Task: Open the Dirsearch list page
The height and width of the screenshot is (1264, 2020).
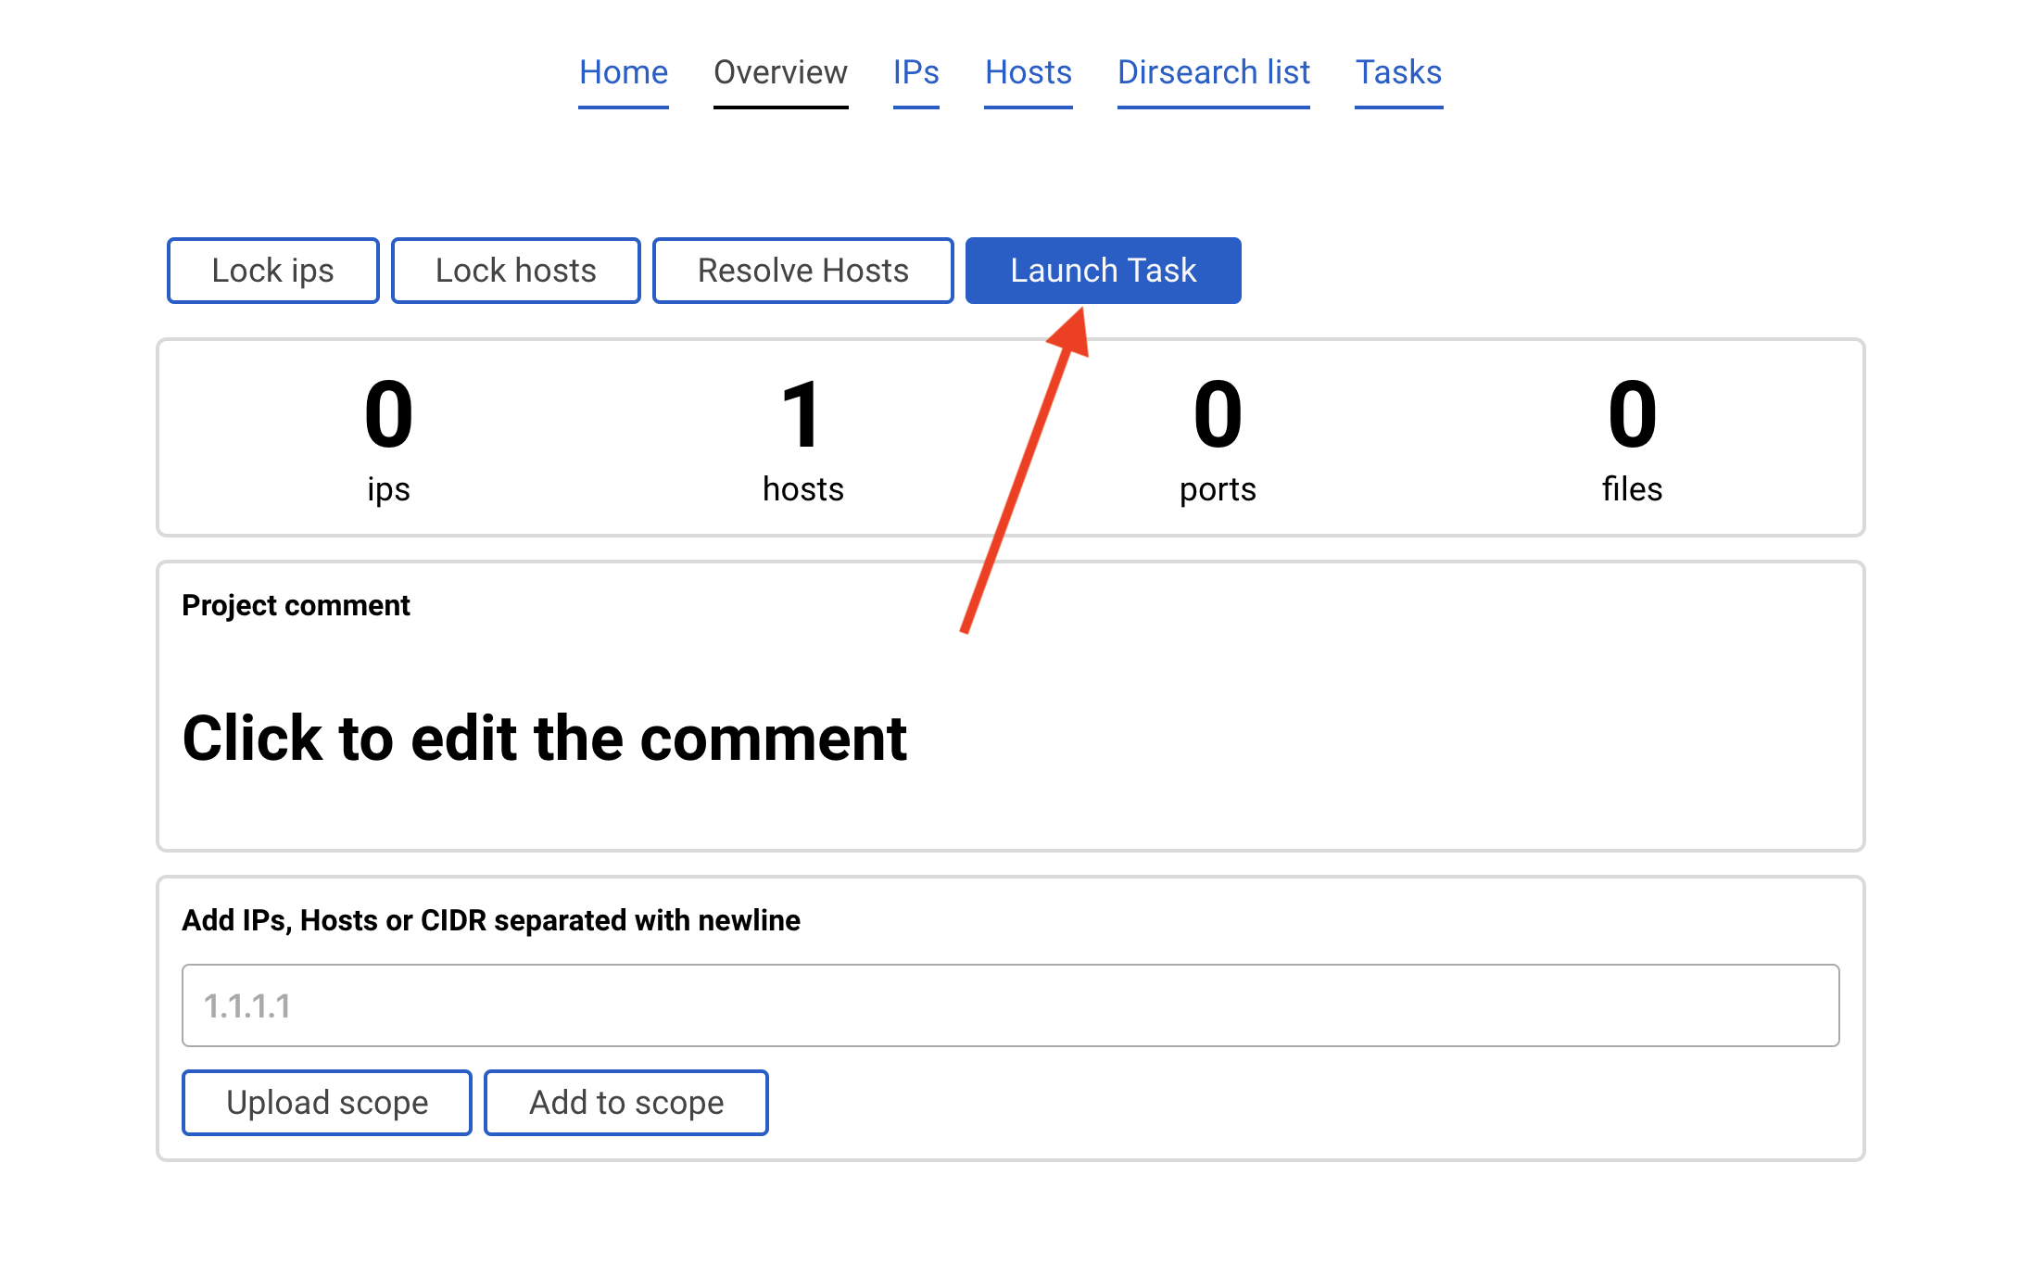Action: click(x=1213, y=72)
